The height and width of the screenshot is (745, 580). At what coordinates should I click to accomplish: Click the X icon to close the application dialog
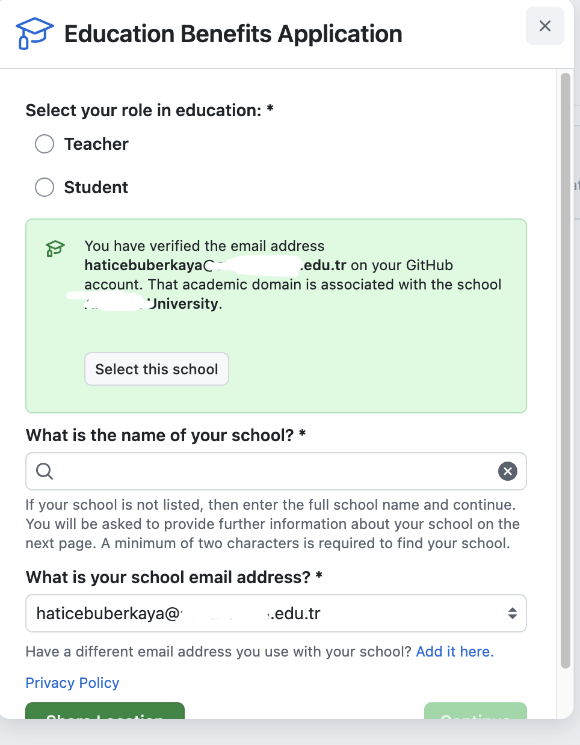click(545, 26)
